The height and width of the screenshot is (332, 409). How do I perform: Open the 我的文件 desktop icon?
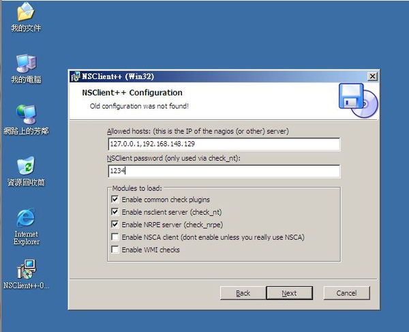(x=26, y=16)
